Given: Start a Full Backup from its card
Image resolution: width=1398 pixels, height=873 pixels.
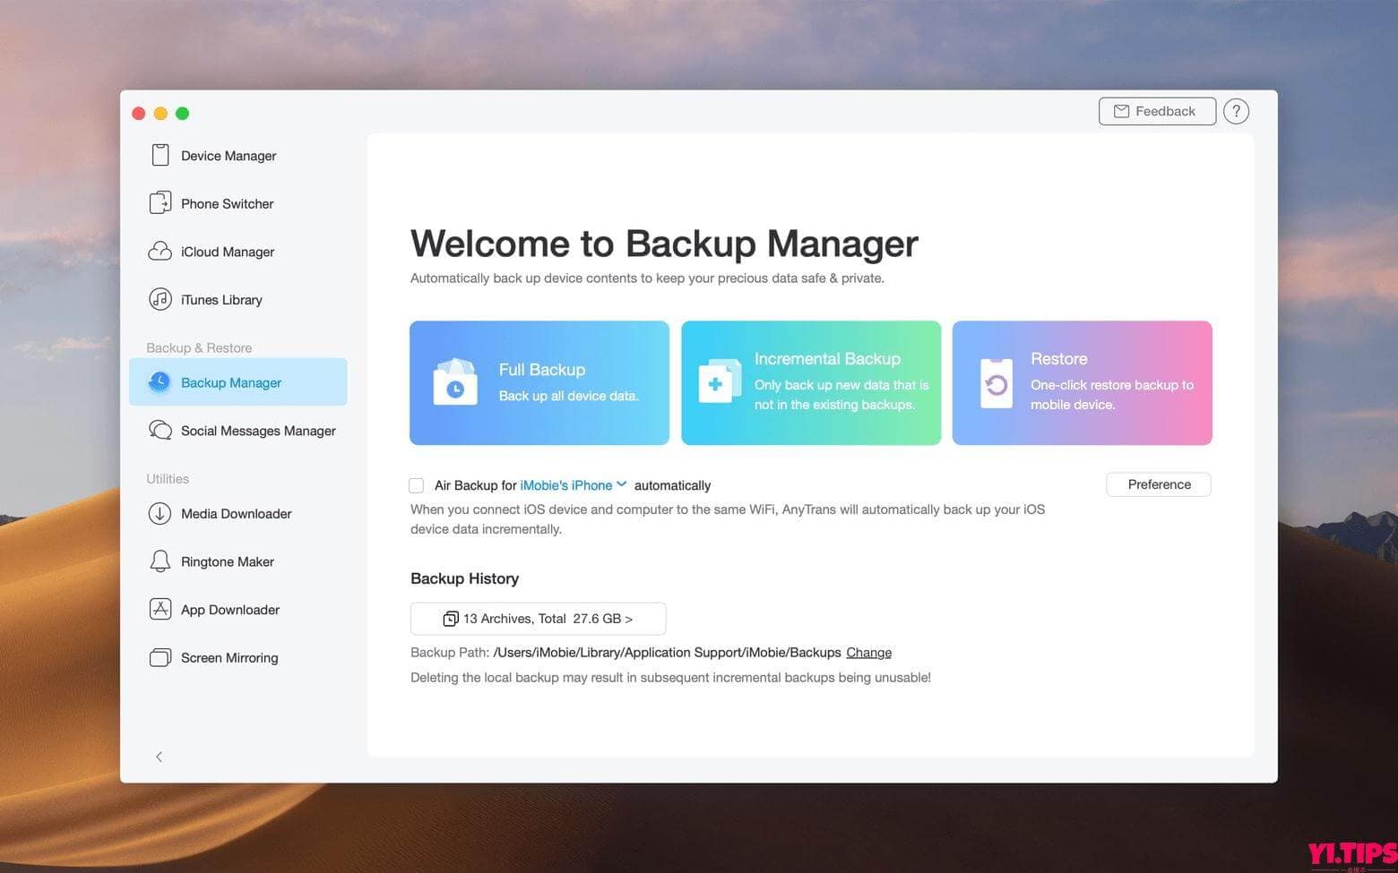Looking at the screenshot, I should (x=539, y=382).
